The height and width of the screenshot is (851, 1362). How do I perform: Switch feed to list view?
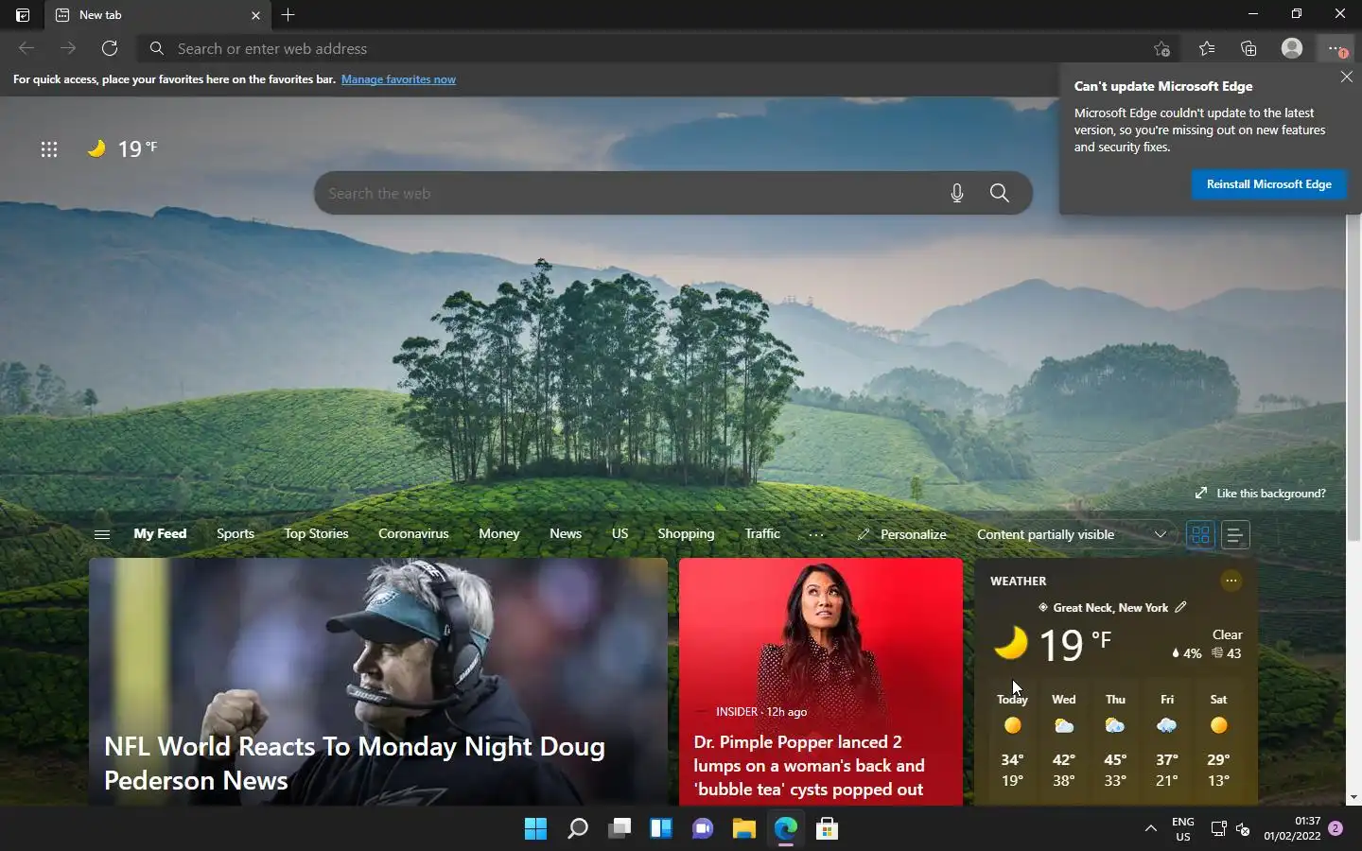tap(1234, 534)
